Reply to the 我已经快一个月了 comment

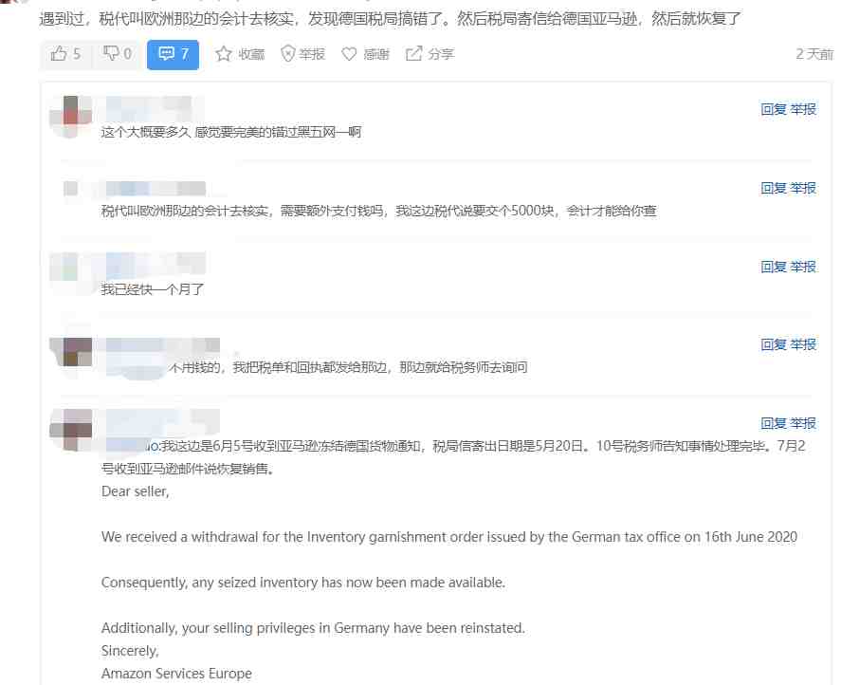point(774,267)
